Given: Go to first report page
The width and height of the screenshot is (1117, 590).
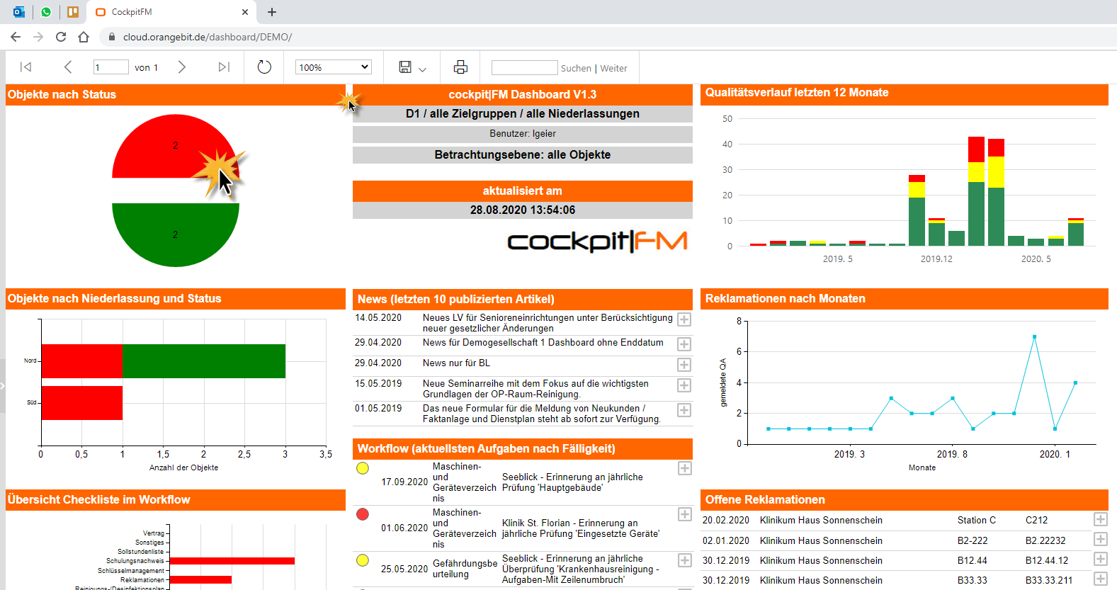Looking at the screenshot, I should tap(26, 67).
